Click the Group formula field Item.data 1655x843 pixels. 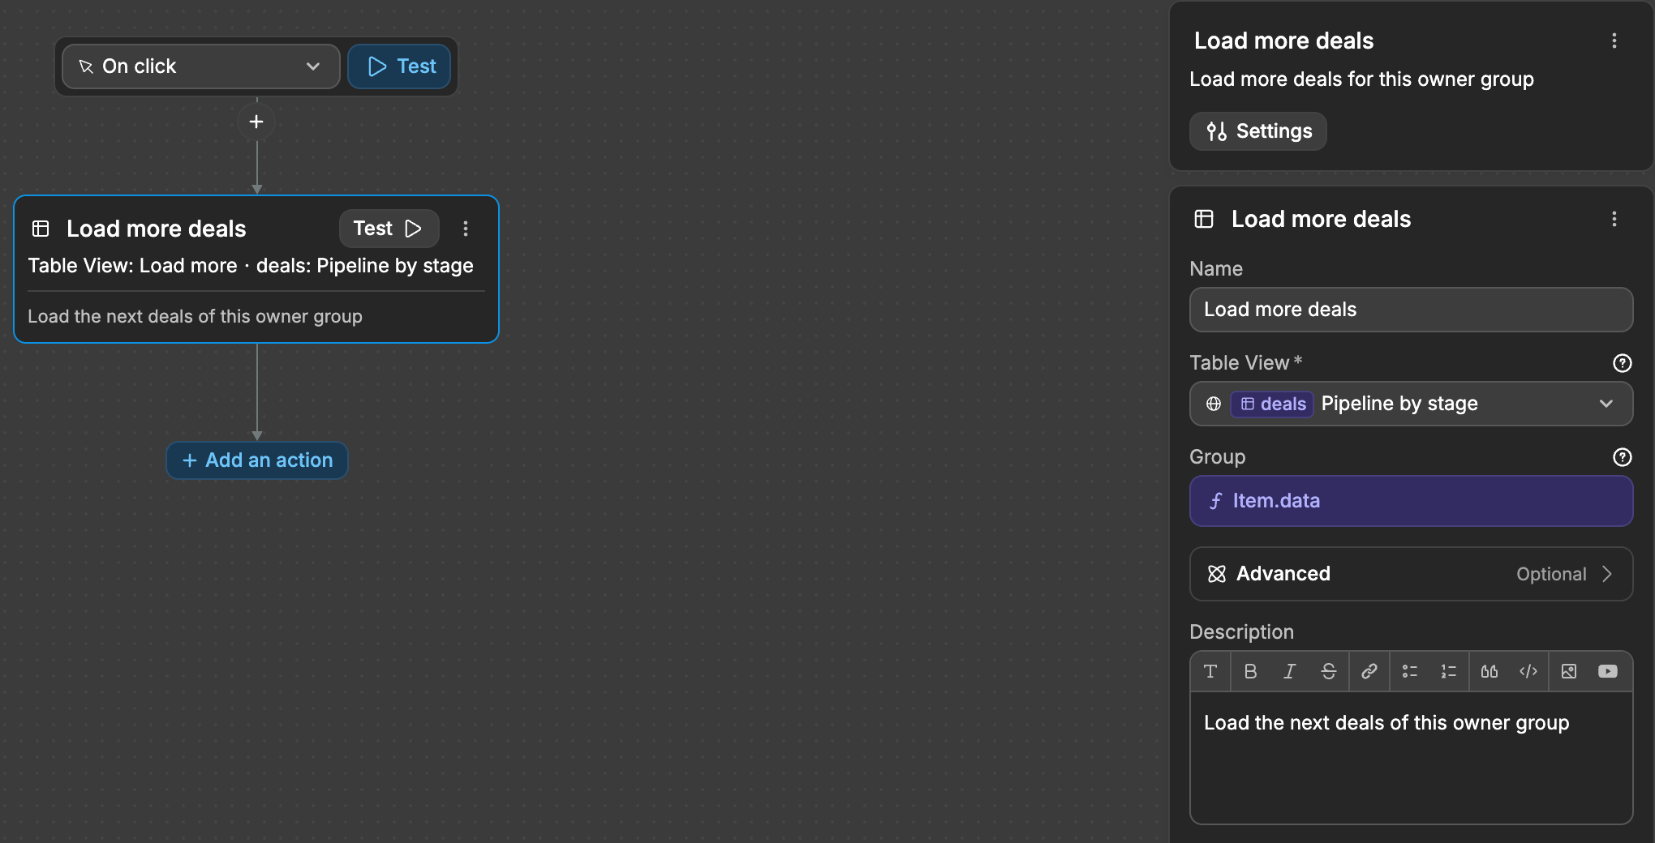point(1412,501)
